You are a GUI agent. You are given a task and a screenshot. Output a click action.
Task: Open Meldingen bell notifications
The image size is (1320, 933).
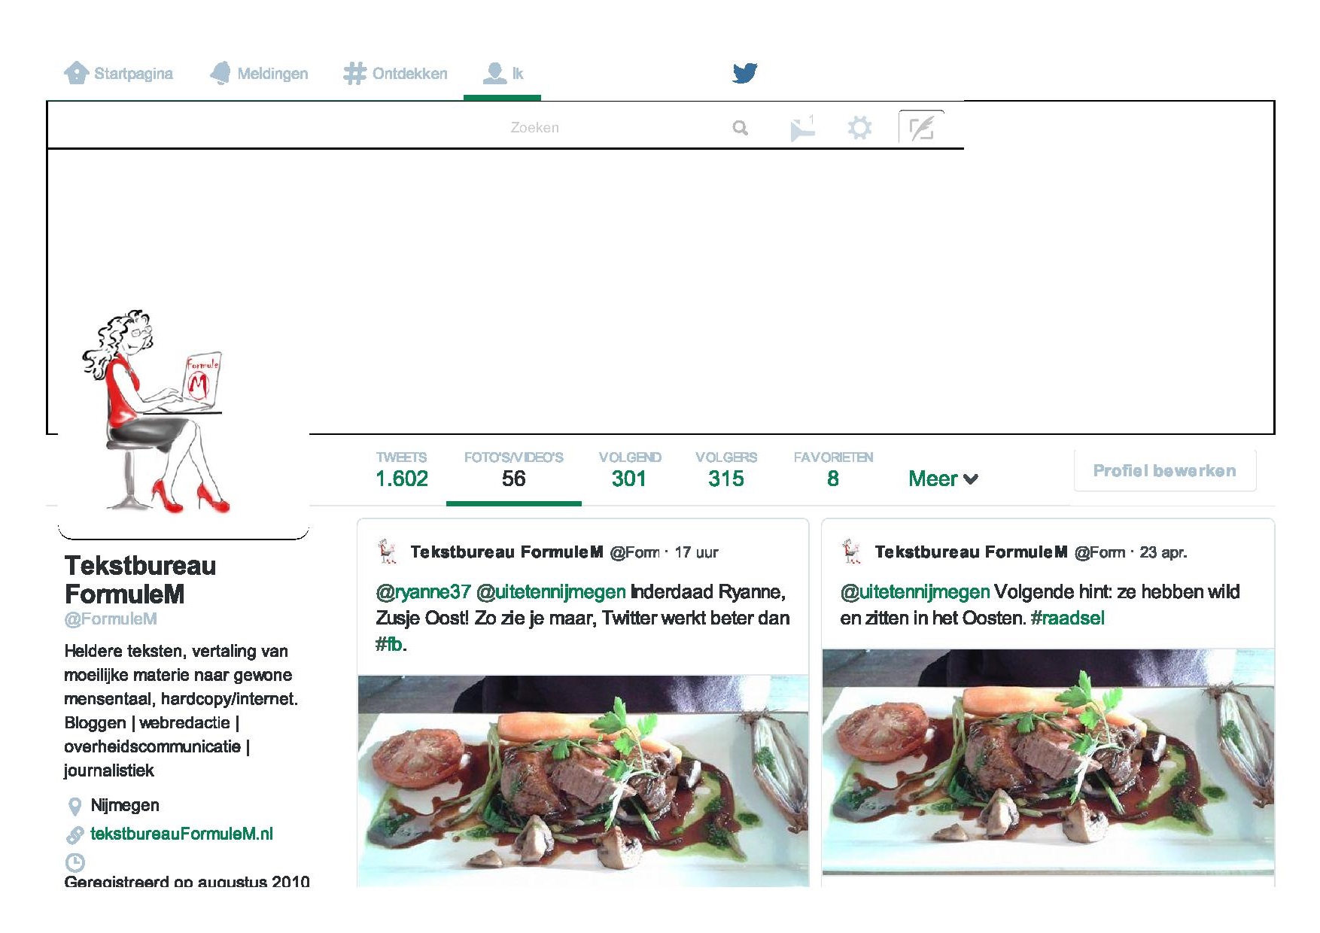coord(221,73)
